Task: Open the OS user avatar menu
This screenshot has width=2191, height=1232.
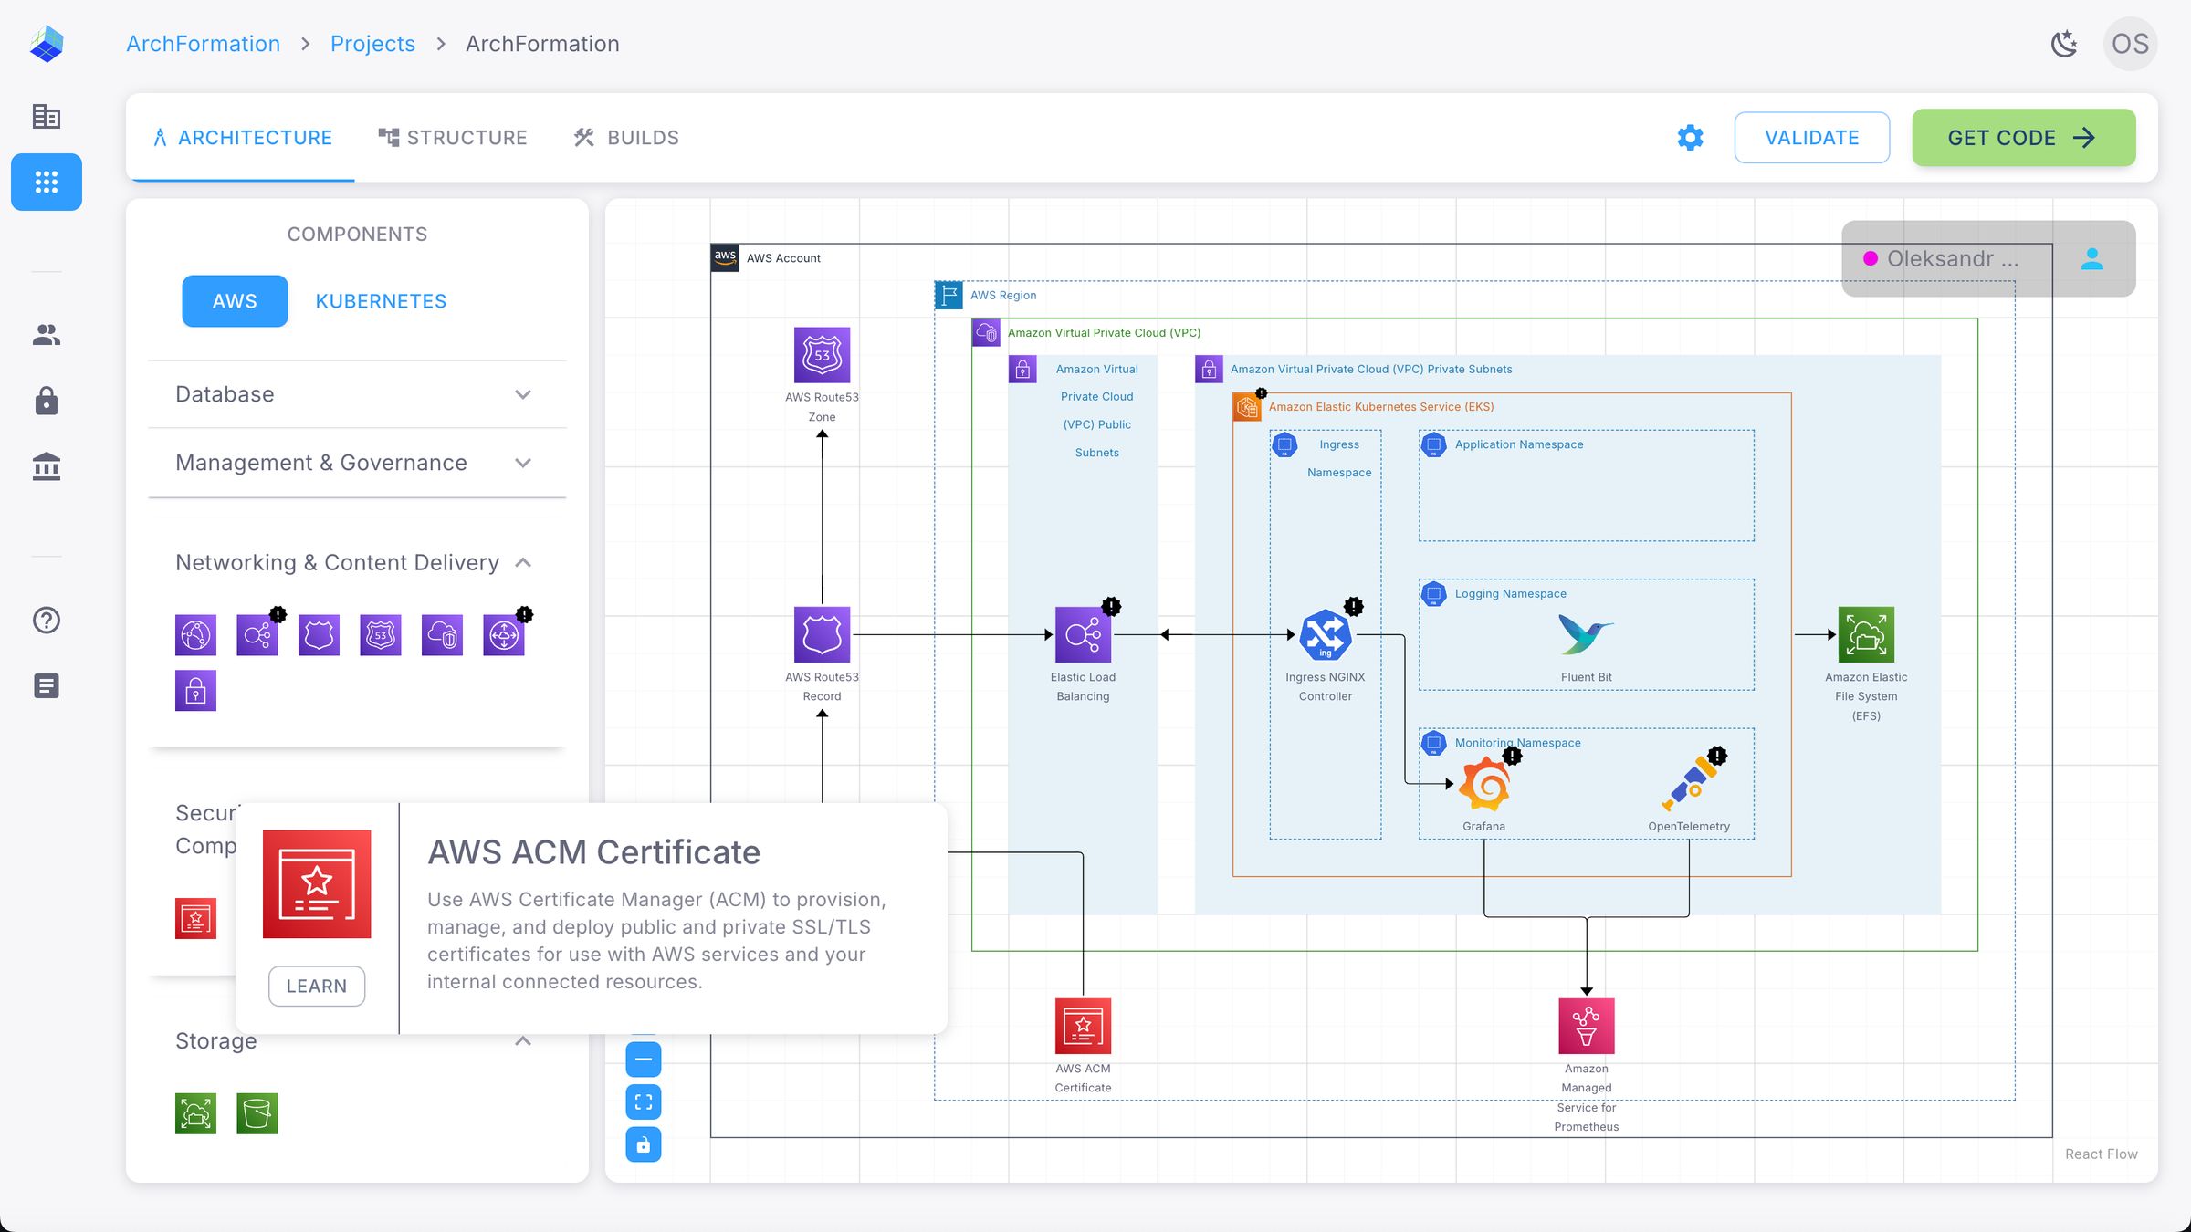Action: point(2130,43)
